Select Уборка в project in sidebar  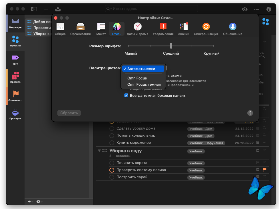pos(39,34)
